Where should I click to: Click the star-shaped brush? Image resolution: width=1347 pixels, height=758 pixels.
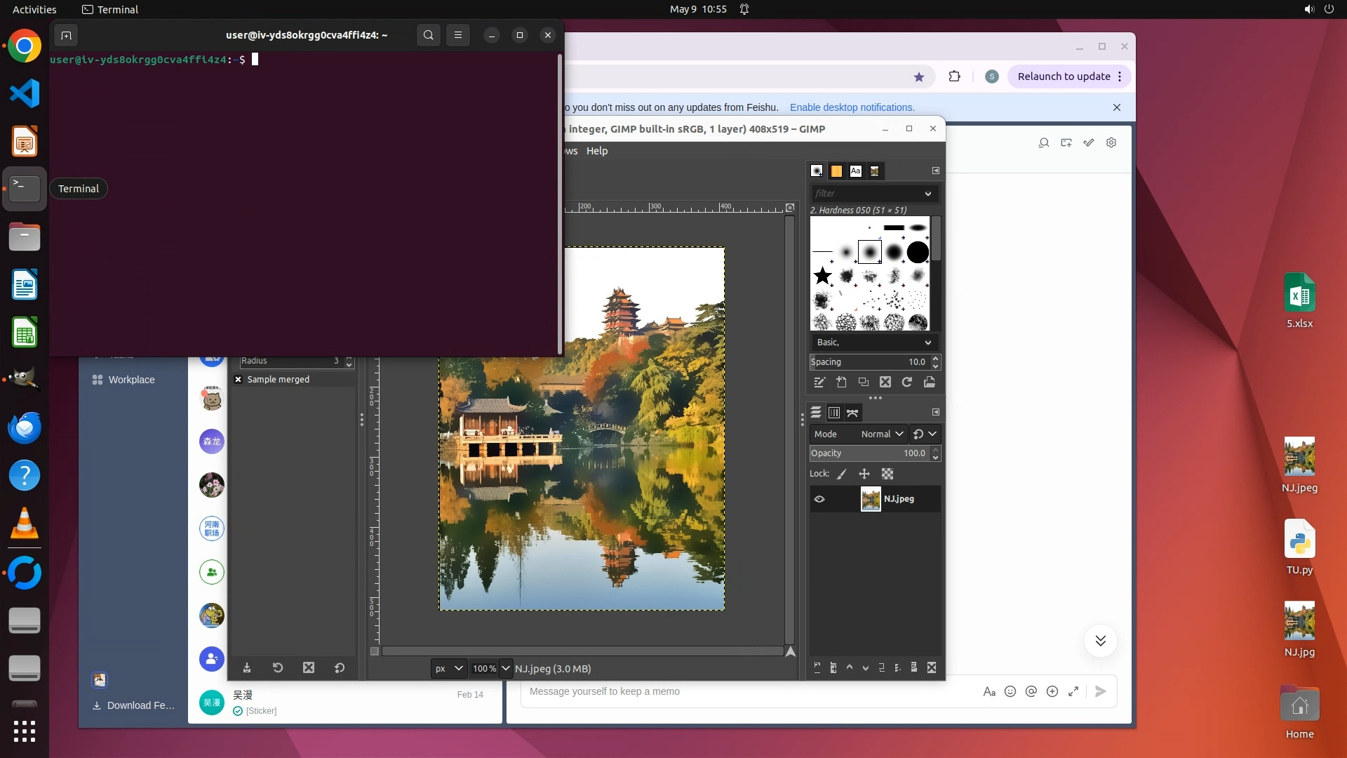pos(822,276)
